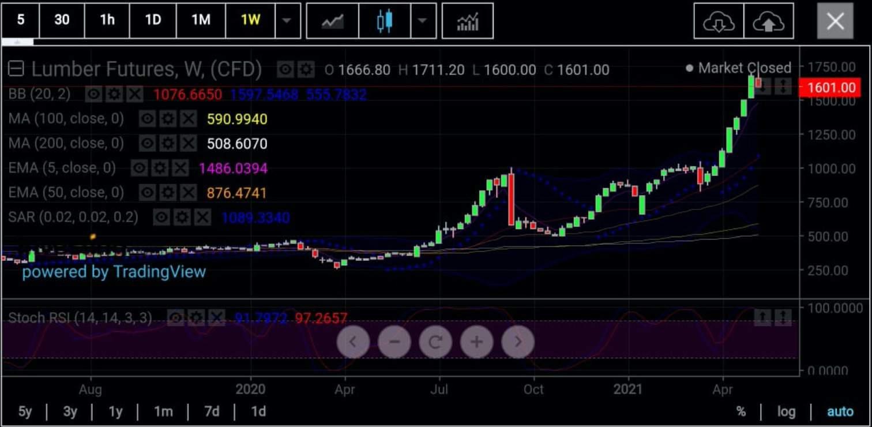Toggle log scale mode

786,411
